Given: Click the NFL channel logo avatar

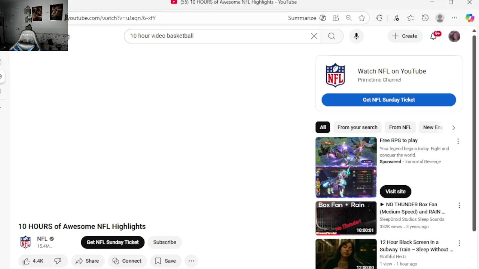Looking at the screenshot, I should click(25, 242).
